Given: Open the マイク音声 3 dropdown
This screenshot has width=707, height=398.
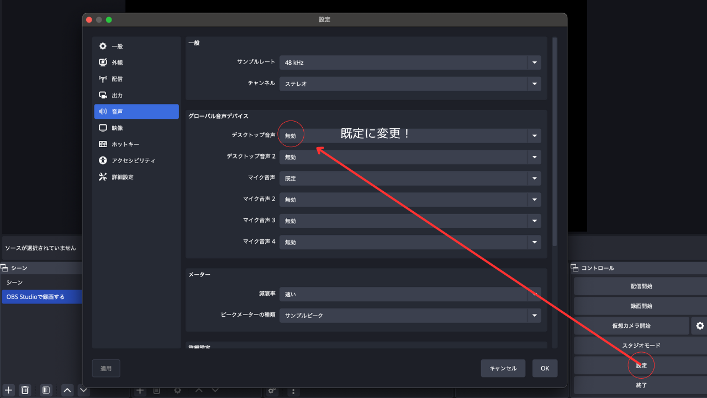Looking at the screenshot, I should coord(410,221).
